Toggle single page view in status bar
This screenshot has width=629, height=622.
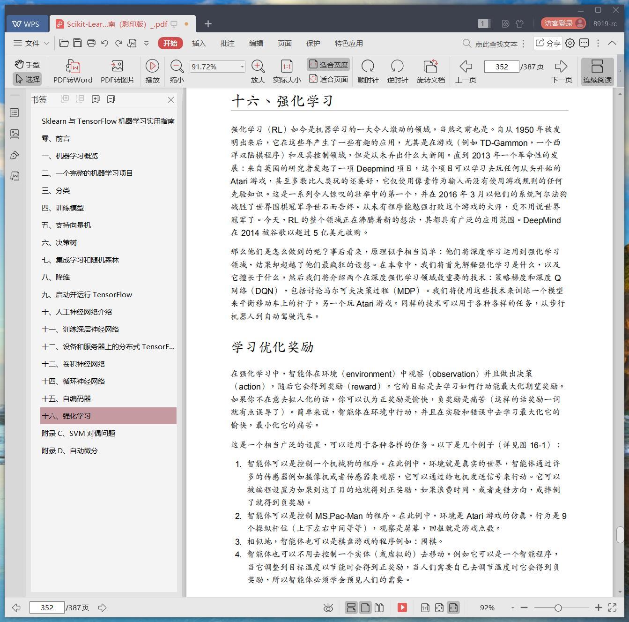tap(365, 607)
